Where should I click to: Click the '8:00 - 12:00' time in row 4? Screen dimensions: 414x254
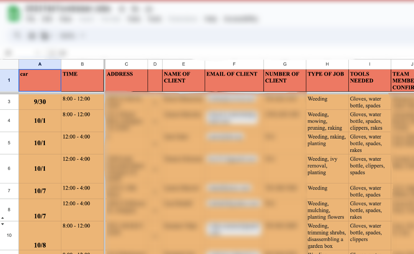[x=82, y=120]
